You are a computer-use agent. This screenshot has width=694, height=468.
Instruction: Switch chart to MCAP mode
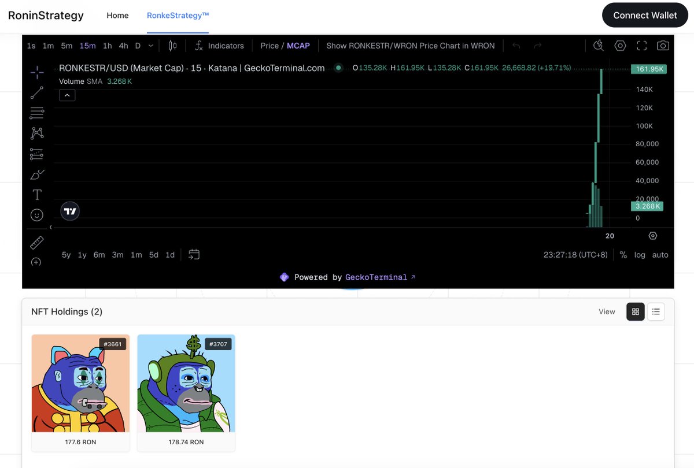pos(298,46)
